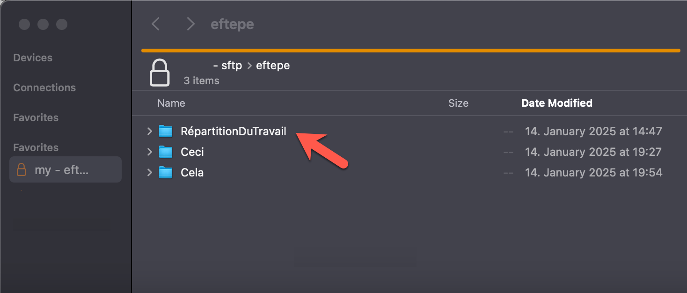Select the Devices section in sidebar
Viewport: 687px width, 293px height.
[x=32, y=57]
